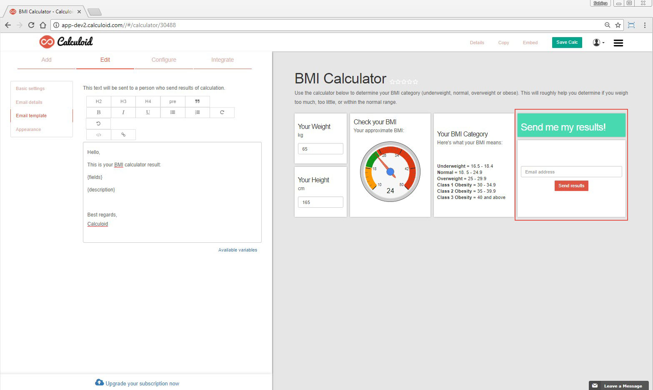This screenshot has height=390, width=653.
Task: Reload the browser page
Action: pyautogui.click(x=31, y=25)
